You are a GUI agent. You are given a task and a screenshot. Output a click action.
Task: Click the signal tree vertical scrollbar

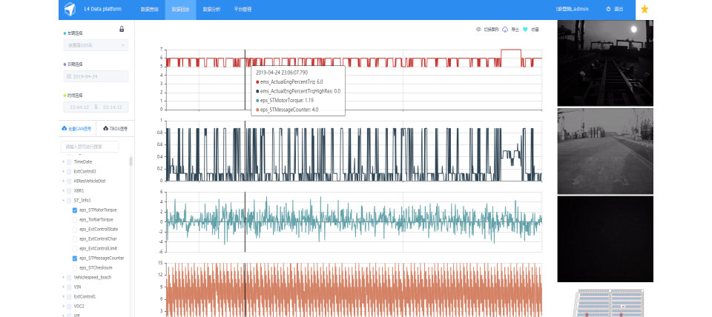pyautogui.click(x=131, y=161)
